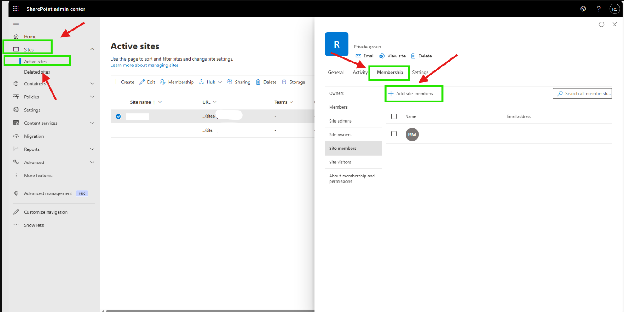Refresh the site details panel
The height and width of the screenshot is (312, 624).
tap(602, 25)
